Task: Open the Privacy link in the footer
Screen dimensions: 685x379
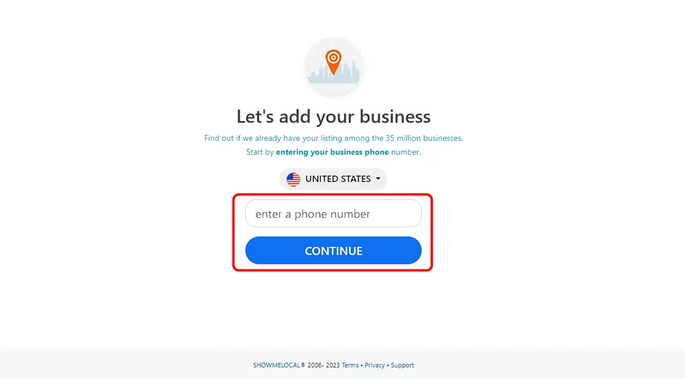Action: pyautogui.click(x=375, y=365)
